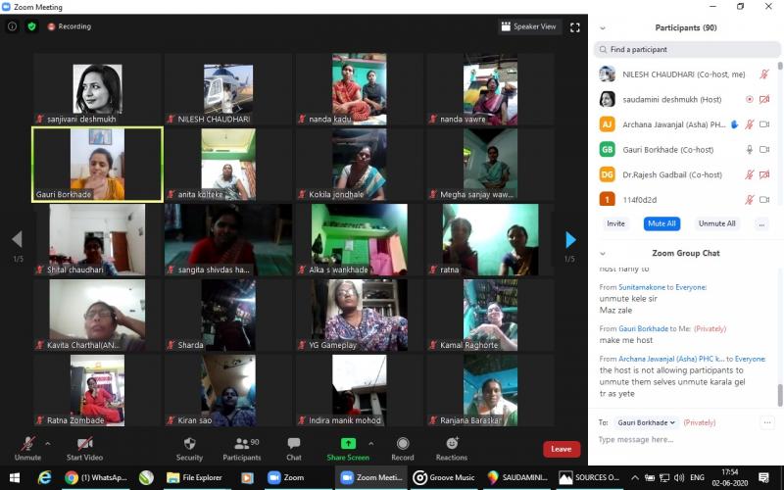Click chat panel scrollbar
The height and width of the screenshot is (490, 784).
point(779,395)
